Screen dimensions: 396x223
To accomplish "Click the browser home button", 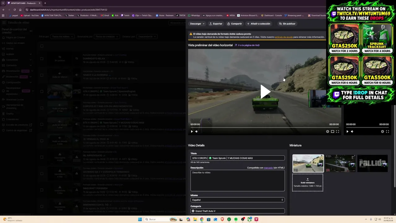I will 20,10.
